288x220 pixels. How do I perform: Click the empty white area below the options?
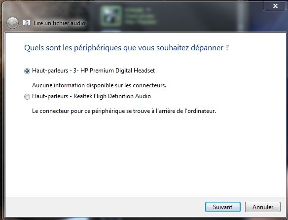[145, 156]
